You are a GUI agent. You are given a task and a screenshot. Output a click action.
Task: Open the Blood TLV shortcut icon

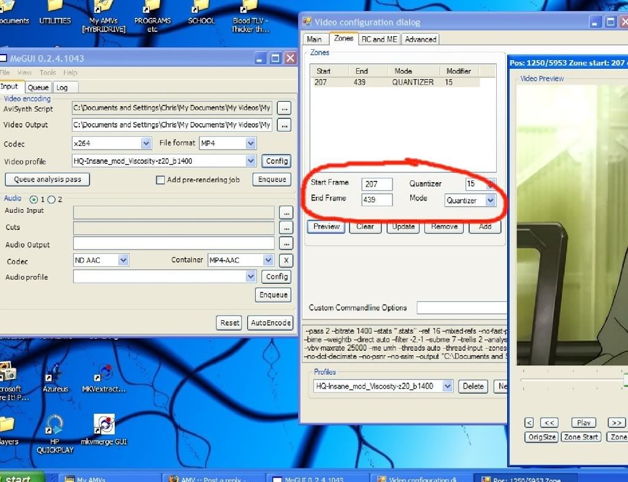click(250, 17)
